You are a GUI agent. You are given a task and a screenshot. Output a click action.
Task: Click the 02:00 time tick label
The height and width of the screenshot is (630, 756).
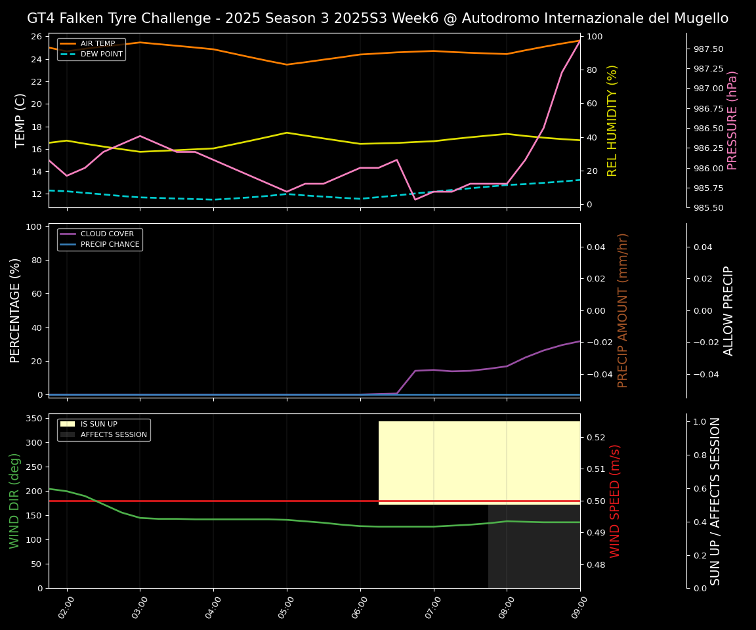pyautogui.click(x=66, y=607)
